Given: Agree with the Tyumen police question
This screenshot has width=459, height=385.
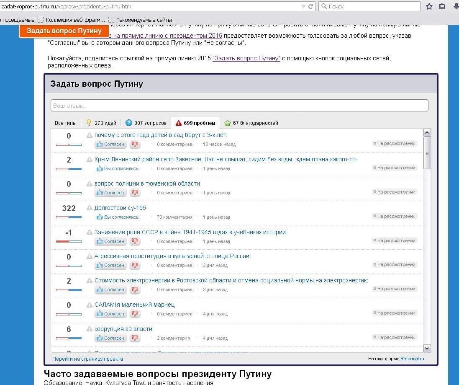Looking at the screenshot, I should tap(110, 193).
